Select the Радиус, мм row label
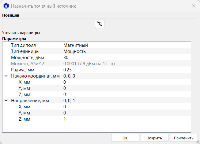Screen dimensions: 200x144 pyautogui.click(x=23, y=70)
